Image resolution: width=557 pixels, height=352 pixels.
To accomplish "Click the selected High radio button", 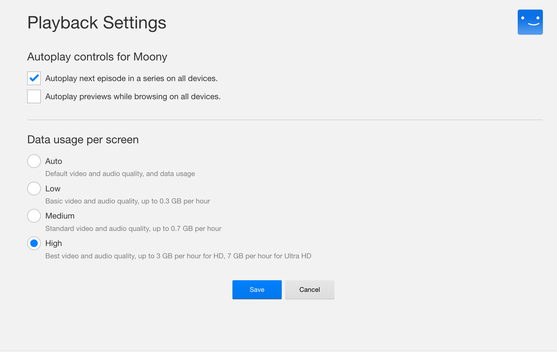I will click(34, 243).
